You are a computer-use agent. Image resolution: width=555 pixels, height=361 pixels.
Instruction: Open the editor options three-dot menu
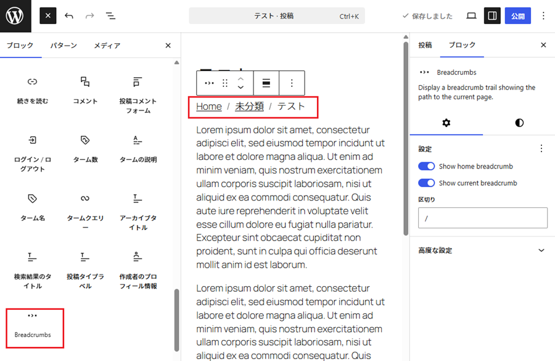(543, 16)
